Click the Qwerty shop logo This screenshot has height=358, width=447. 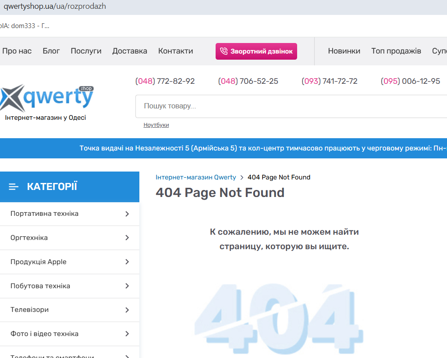[47, 98]
